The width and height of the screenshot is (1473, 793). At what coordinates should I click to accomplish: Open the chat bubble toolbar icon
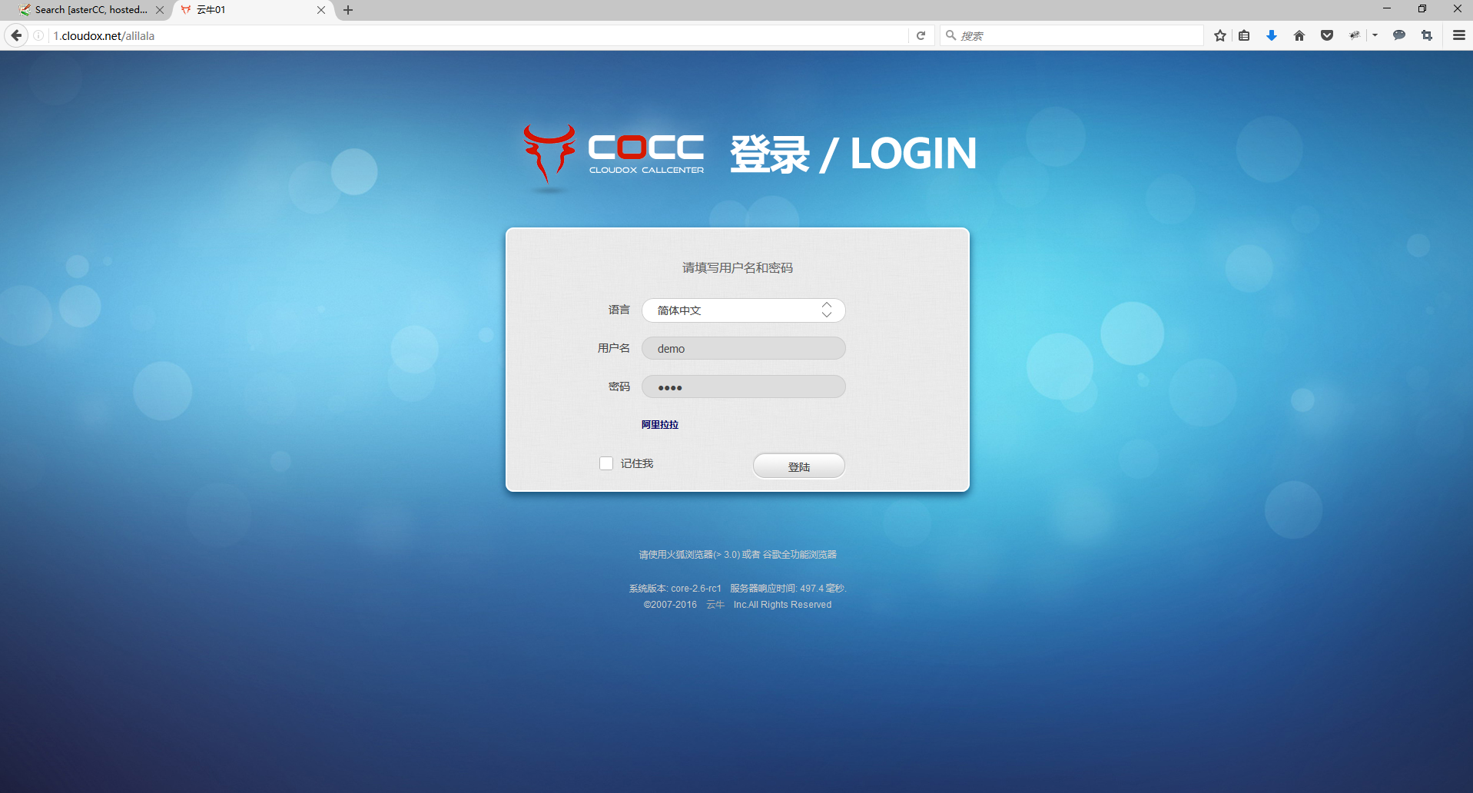pos(1399,35)
